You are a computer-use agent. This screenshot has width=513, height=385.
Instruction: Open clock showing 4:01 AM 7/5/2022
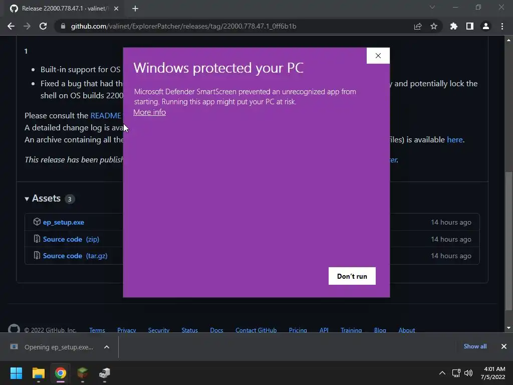(x=493, y=373)
